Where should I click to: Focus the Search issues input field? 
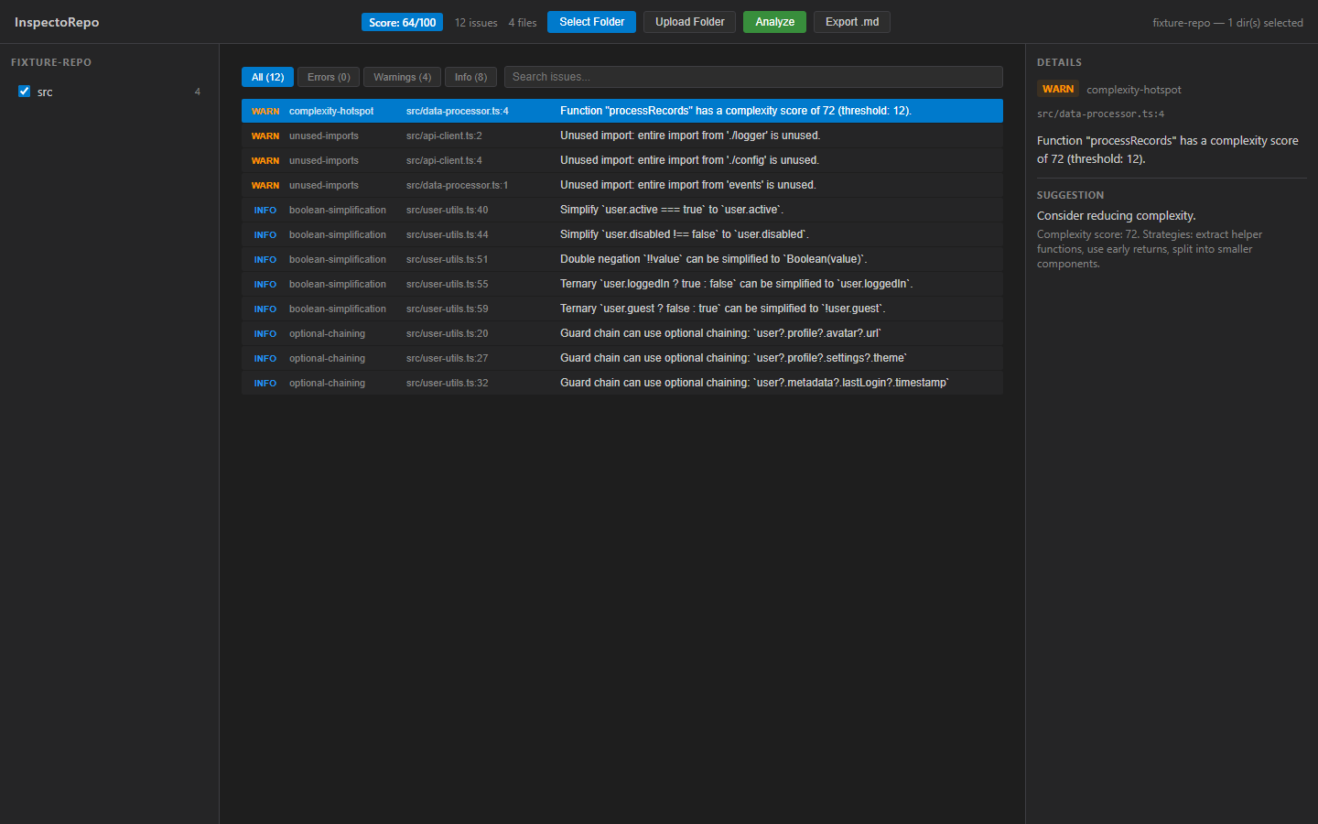753,77
